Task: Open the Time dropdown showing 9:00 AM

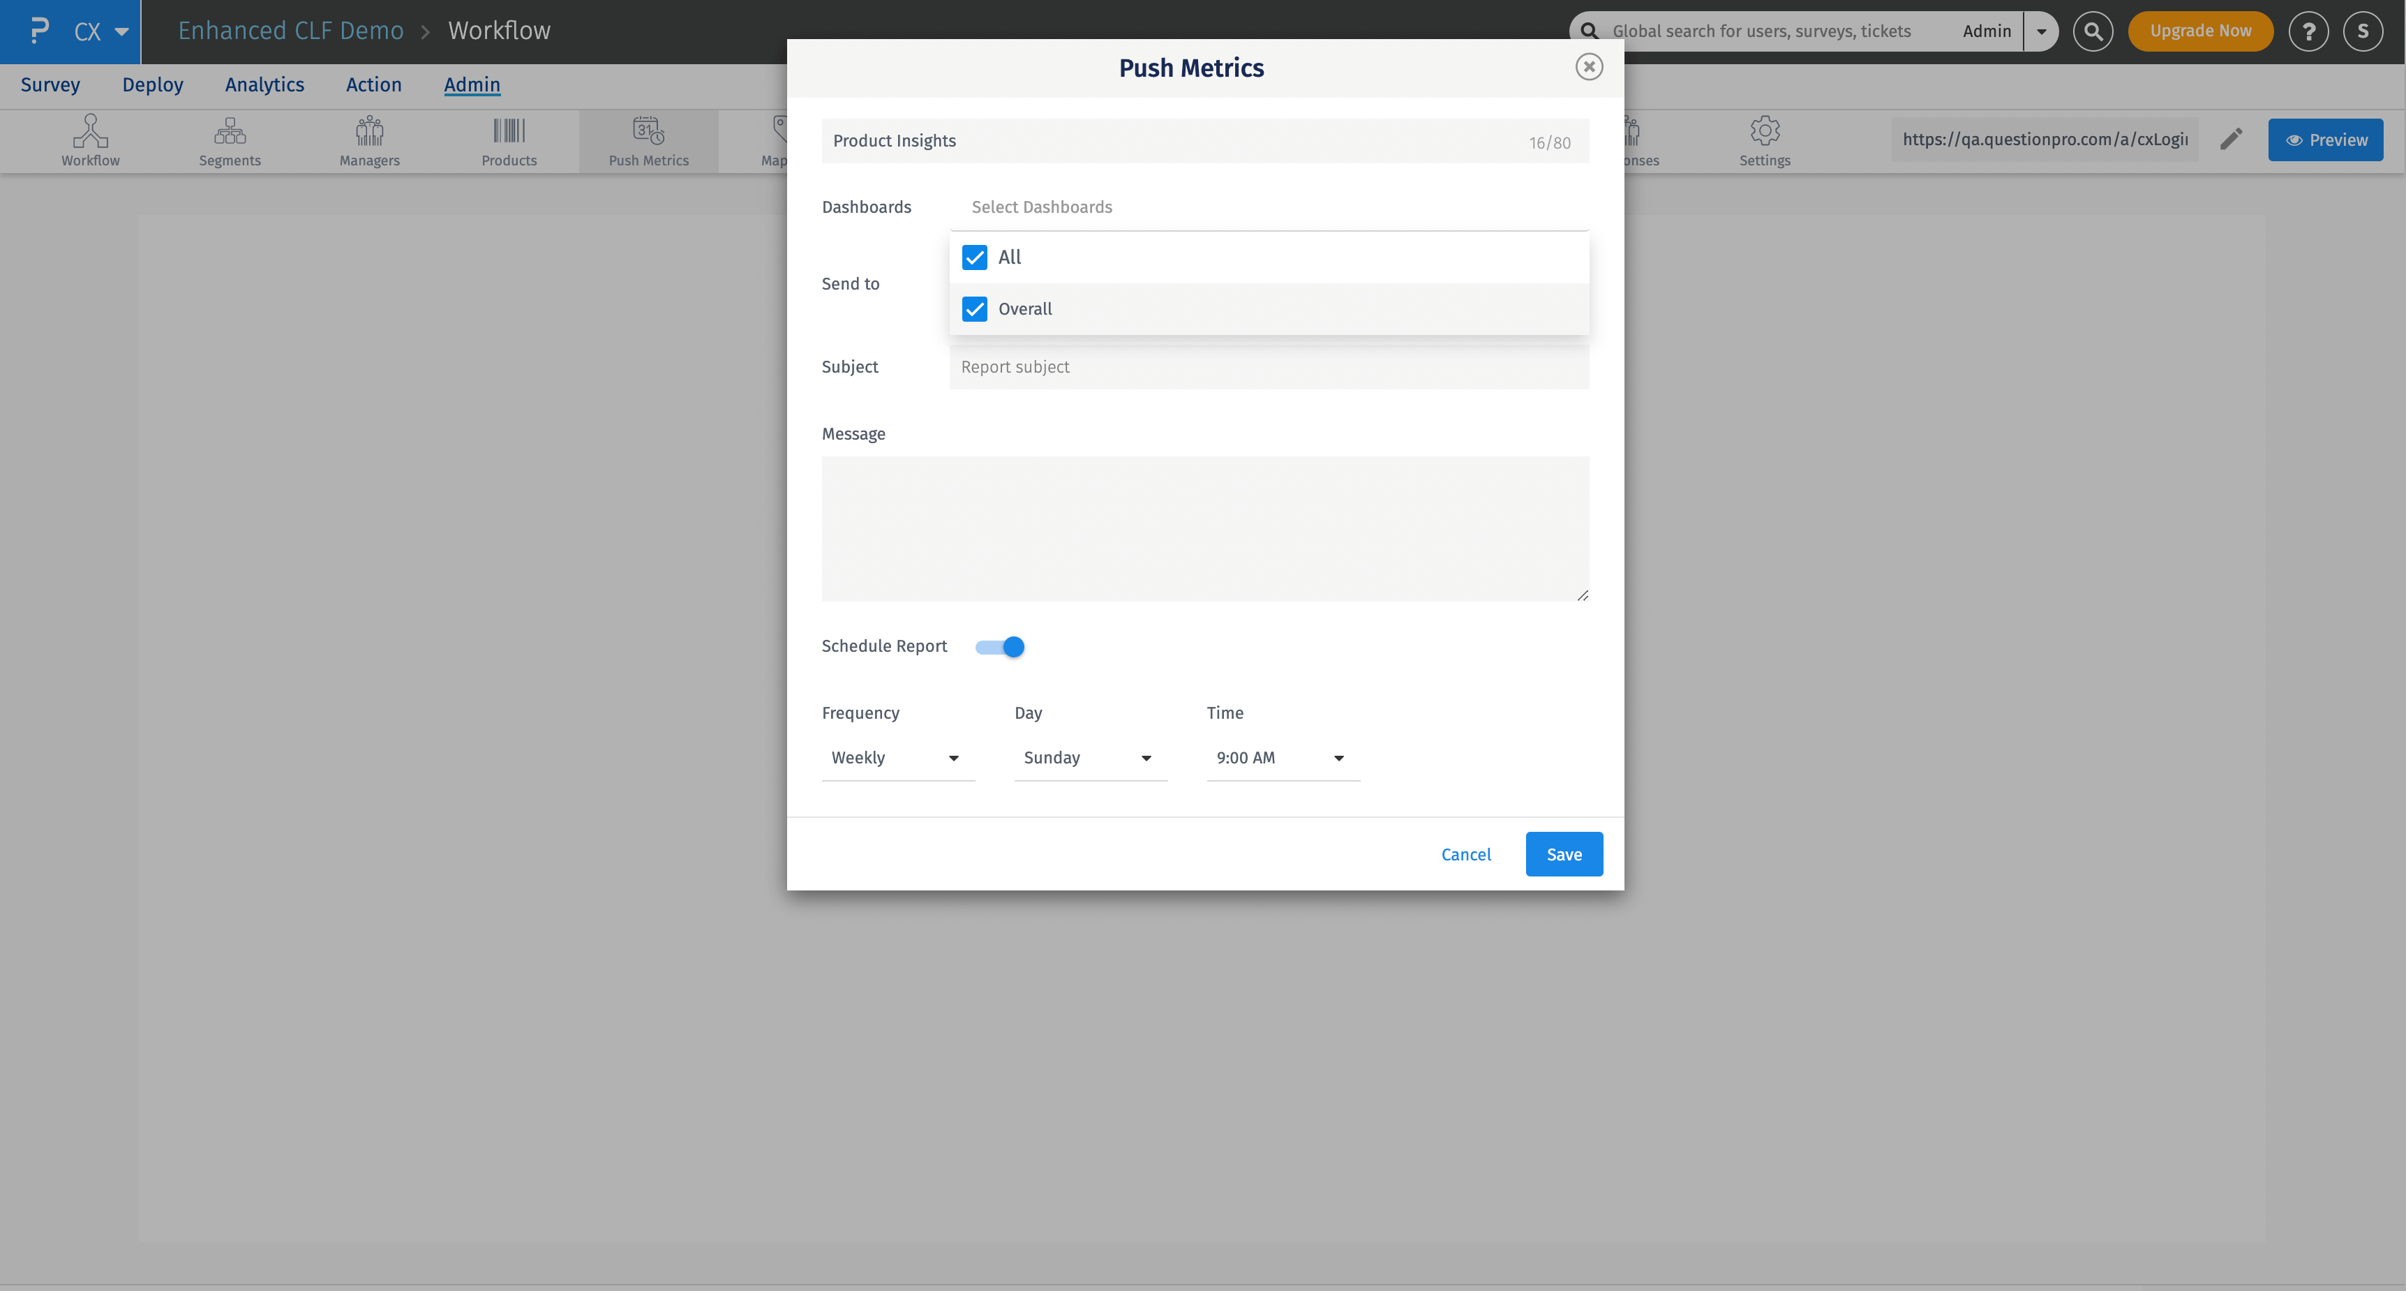Action: tap(1280, 758)
